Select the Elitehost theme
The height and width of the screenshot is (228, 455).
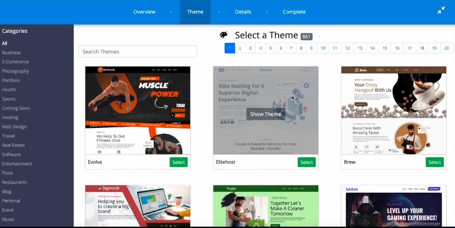(306, 162)
